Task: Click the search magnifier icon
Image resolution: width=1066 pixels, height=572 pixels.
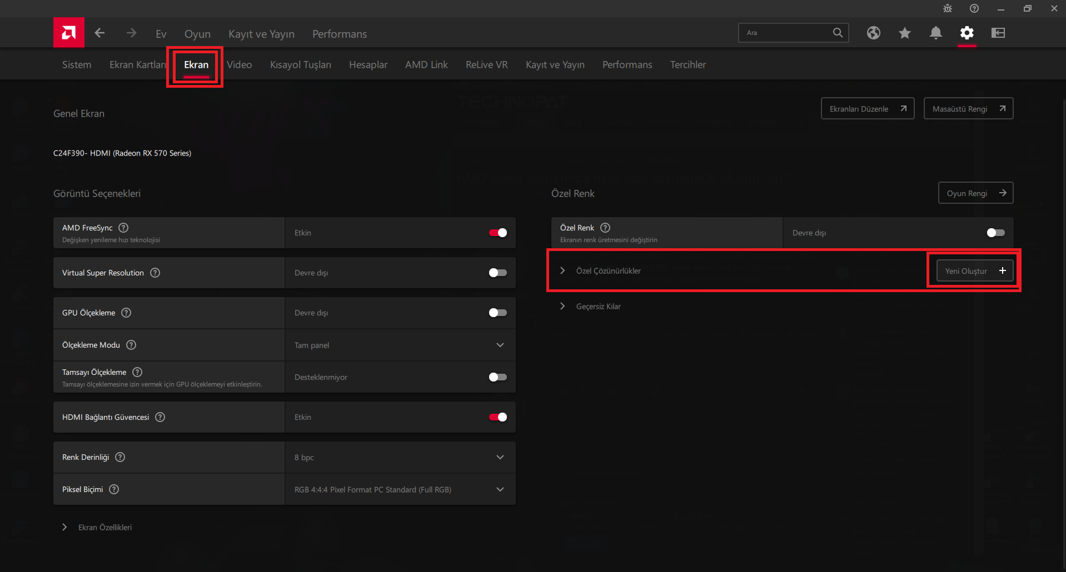Action: 838,33
